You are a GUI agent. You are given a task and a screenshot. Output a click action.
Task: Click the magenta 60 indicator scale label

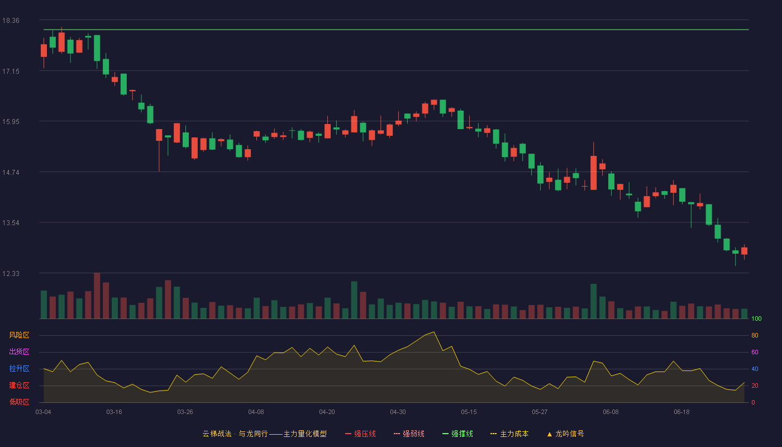pos(755,352)
